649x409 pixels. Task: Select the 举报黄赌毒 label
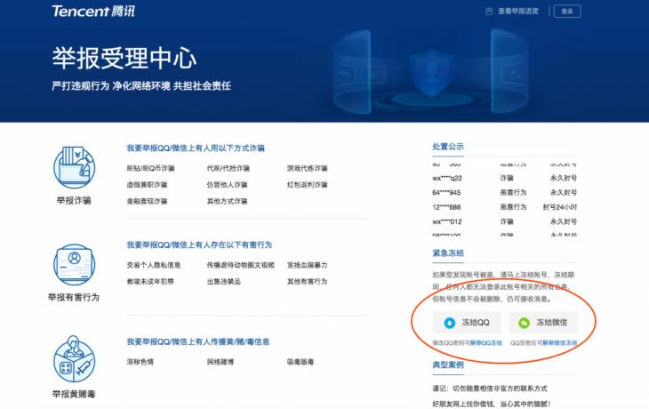[x=74, y=394]
